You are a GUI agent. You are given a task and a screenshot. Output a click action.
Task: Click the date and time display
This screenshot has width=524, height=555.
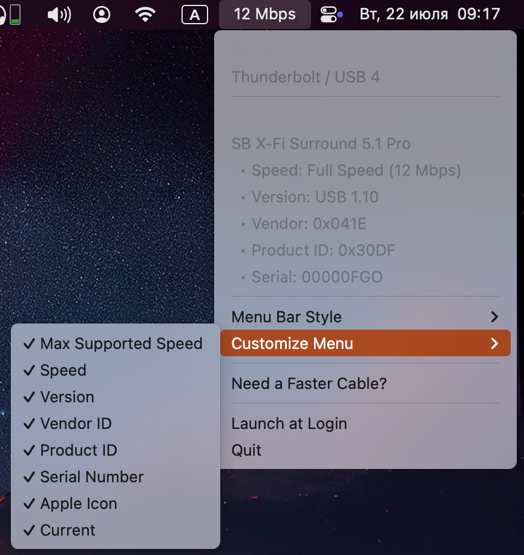pyautogui.click(x=430, y=15)
